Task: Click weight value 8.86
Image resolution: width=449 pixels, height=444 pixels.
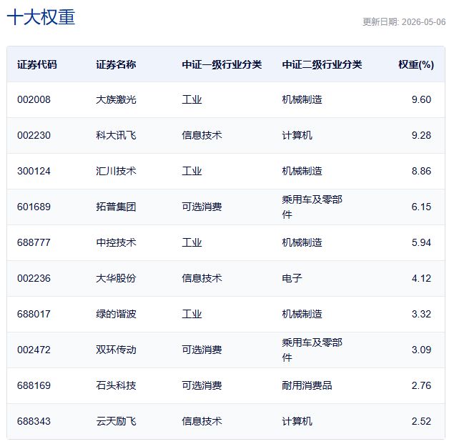Action: point(421,171)
